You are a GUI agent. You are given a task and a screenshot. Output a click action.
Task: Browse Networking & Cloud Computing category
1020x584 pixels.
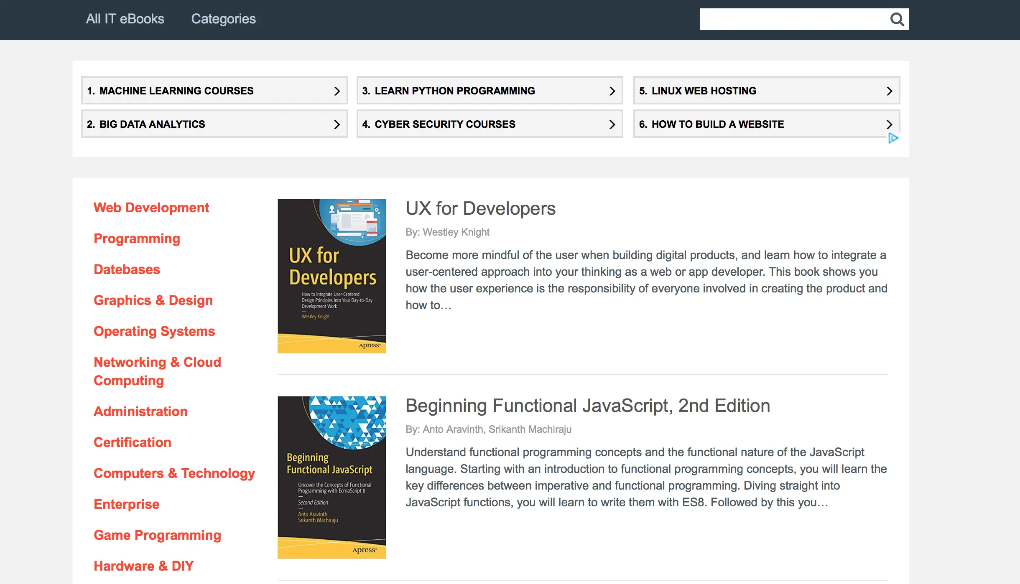(x=157, y=371)
